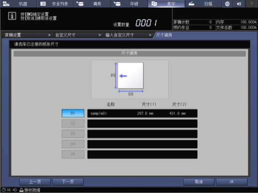Cancel the setting with 取消

[x=199, y=182]
